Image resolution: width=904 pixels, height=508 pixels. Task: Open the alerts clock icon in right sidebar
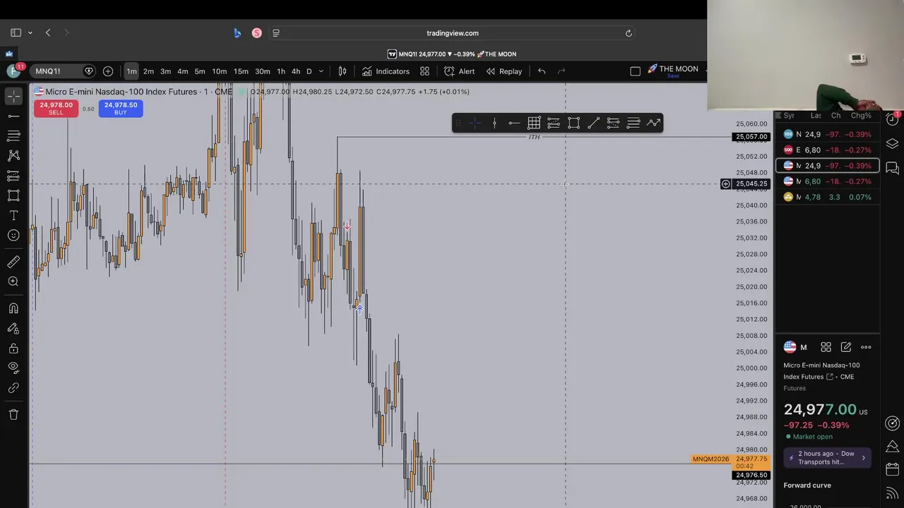pos(892,120)
